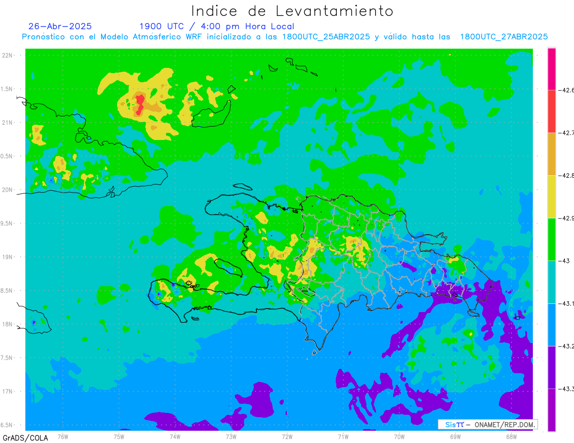This screenshot has width=574, height=443.
Task: Click the legend value "-42.9"
Action: (x=566, y=218)
